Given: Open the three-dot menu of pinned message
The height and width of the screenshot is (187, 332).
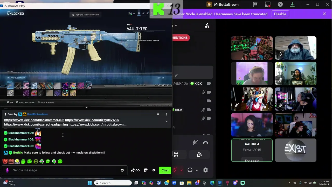Looking at the screenshot, I should (x=167, y=114).
